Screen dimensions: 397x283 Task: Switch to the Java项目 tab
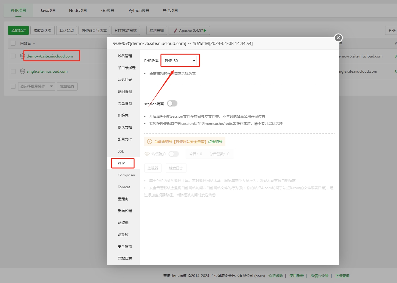48,10
